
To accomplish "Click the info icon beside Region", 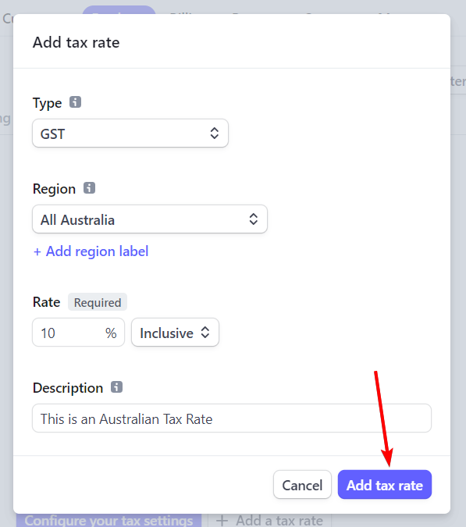I will pyautogui.click(x=89, y=188).
